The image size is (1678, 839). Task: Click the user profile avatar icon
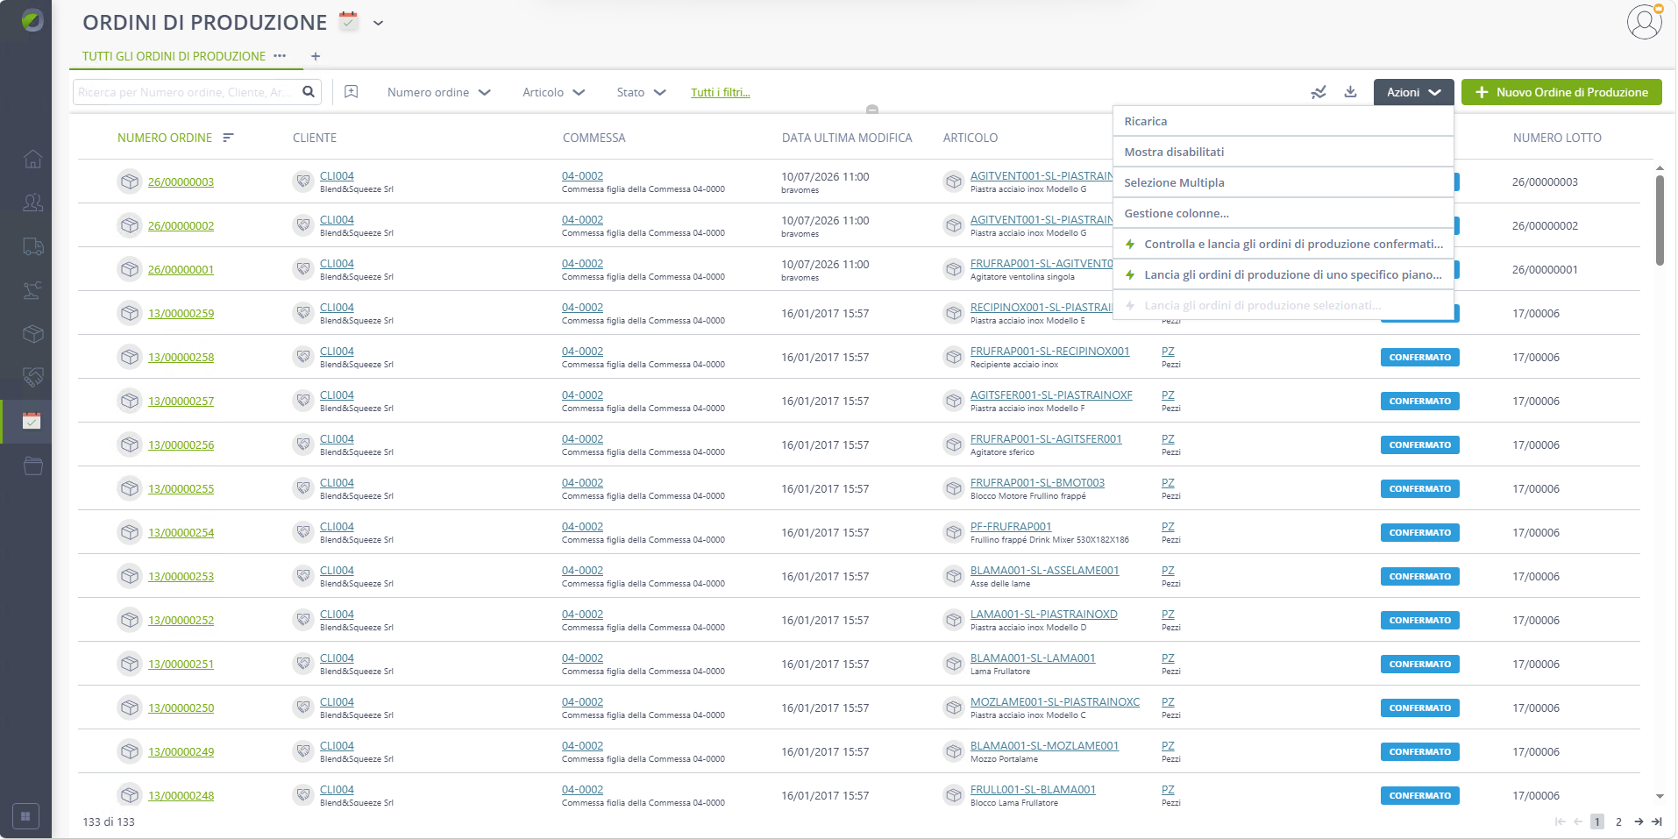[1644, 22]
